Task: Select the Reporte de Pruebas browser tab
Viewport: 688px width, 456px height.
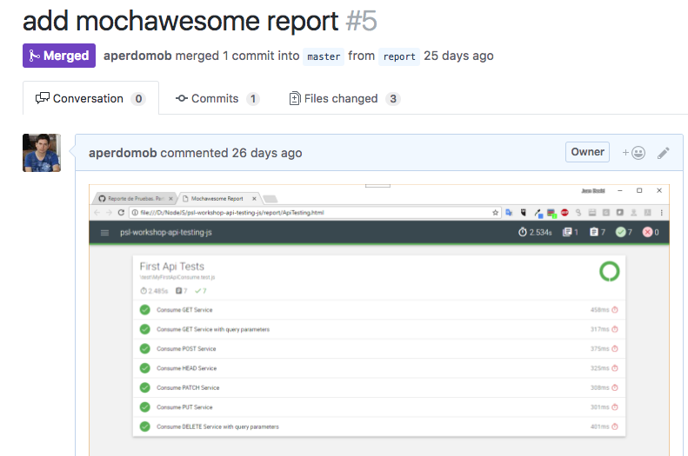Action: (134, 198)
